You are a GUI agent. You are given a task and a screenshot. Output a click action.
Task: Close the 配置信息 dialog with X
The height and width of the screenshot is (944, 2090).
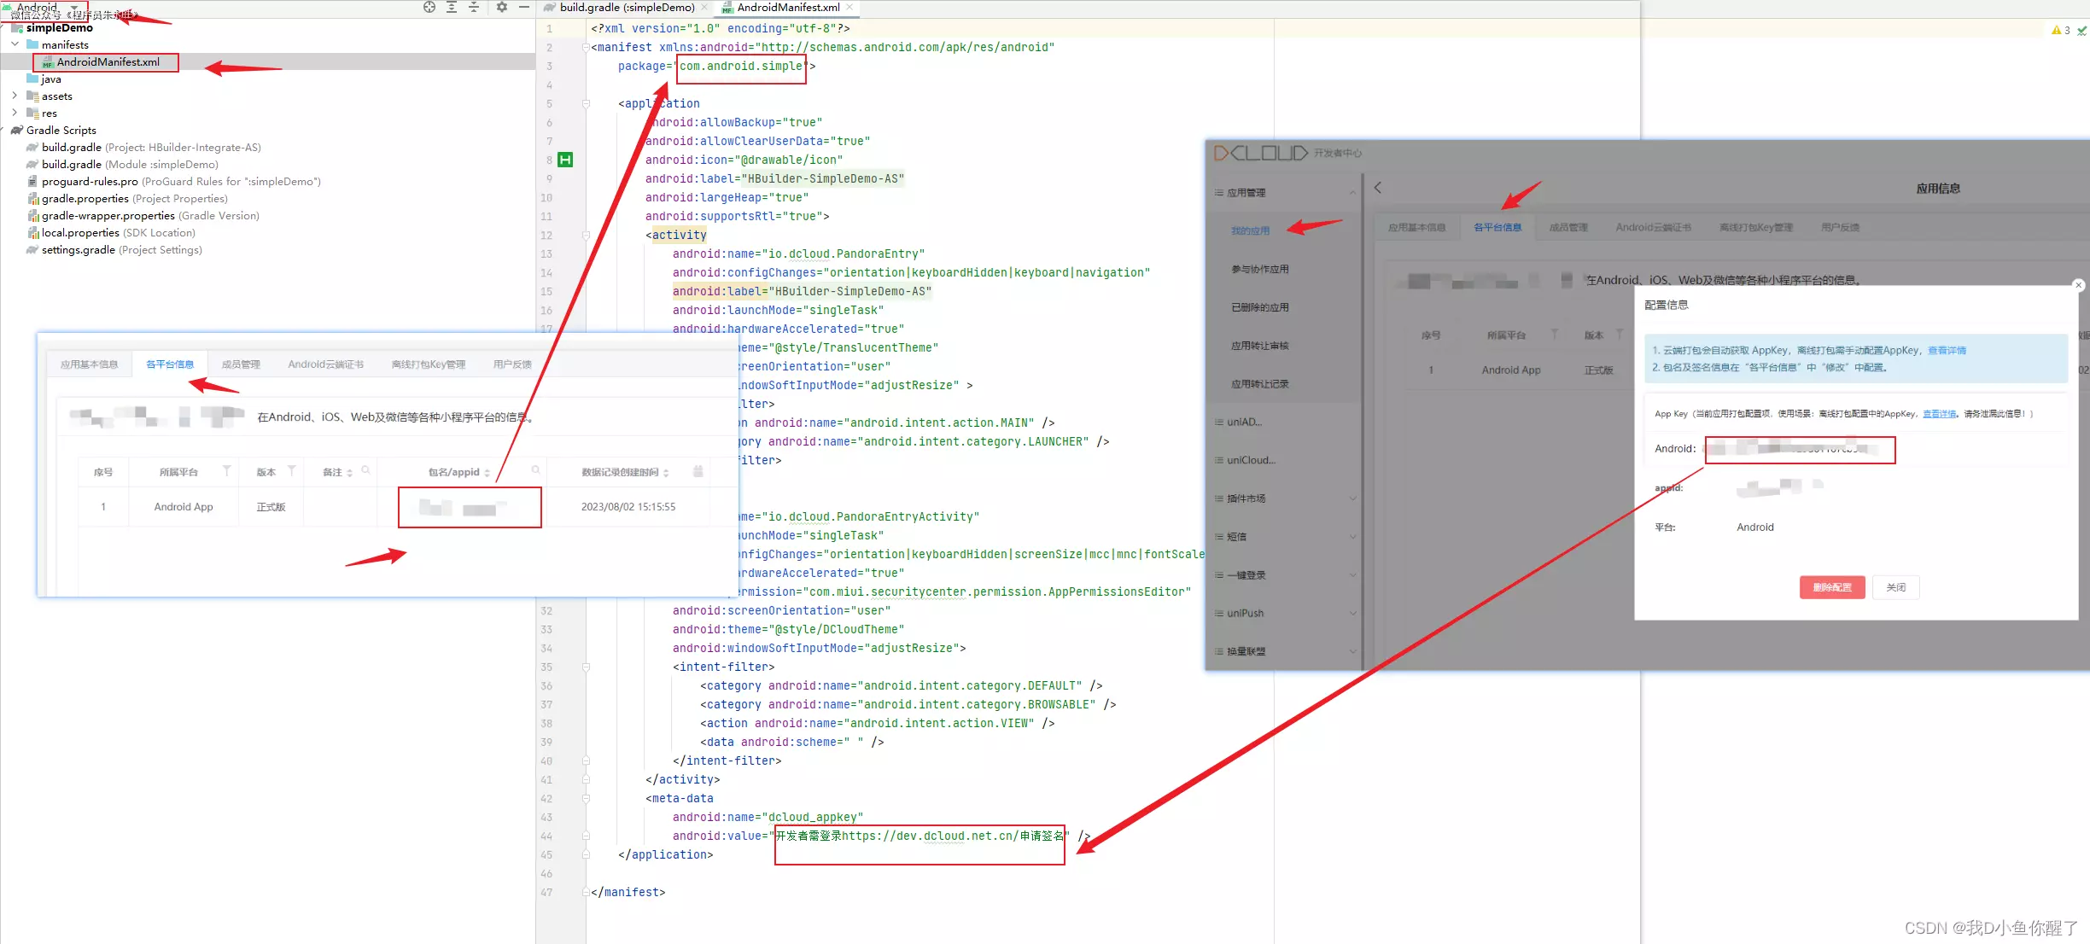pyautogui.click(x=2079, y=285)
